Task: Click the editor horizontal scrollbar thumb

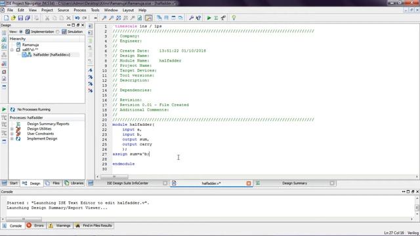Action: [114, 176]
